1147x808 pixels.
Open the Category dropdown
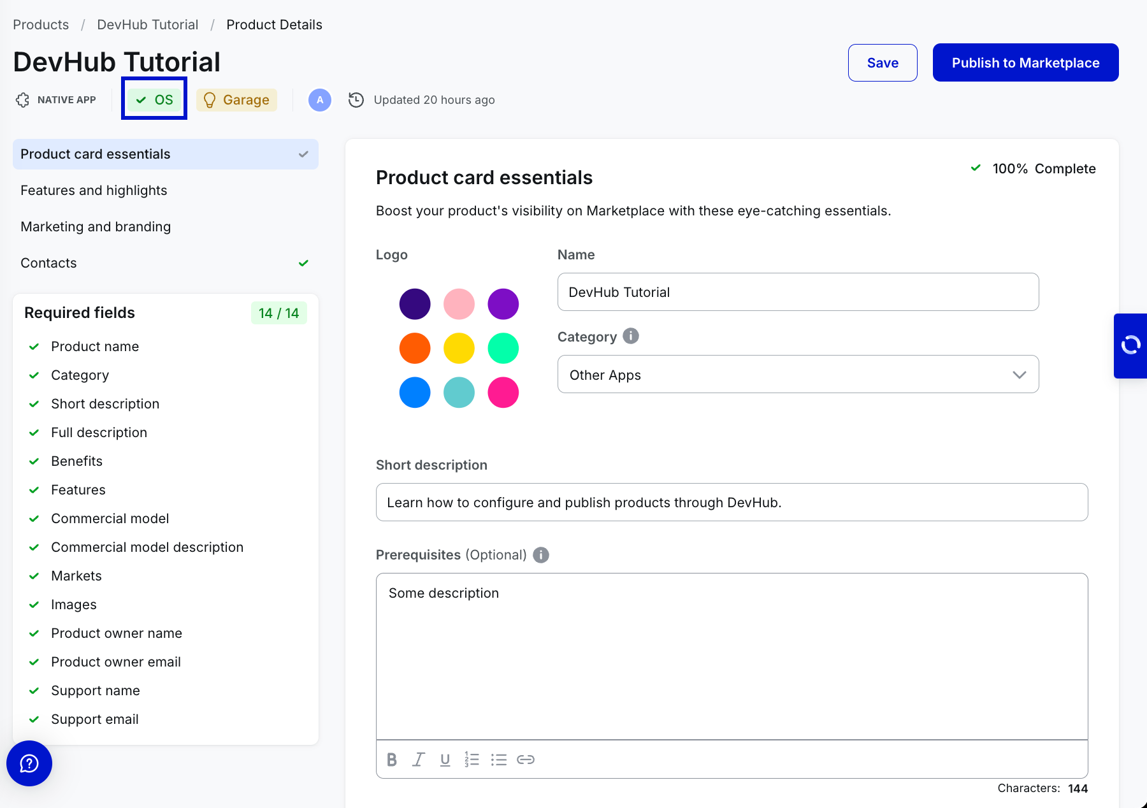tap(798, 375)
